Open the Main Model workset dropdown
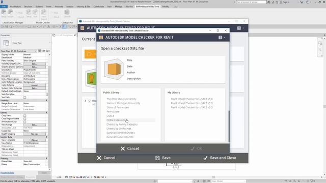Viewport: 326px width, 183px height. tap(228, 181)
